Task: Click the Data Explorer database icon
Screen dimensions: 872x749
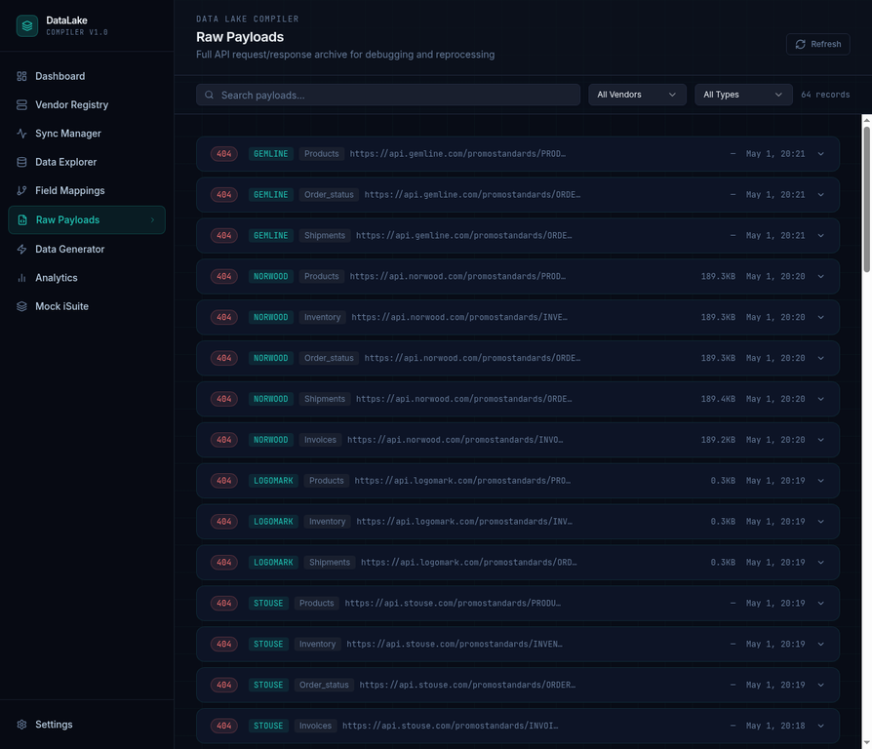Action: 21,162
